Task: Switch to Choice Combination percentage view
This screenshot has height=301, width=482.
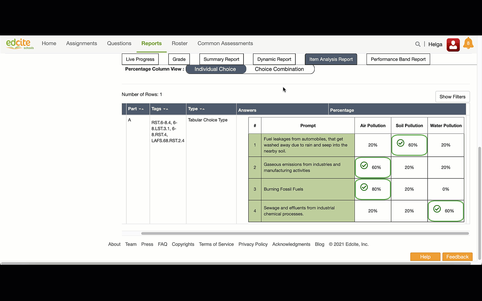Action: pyautogui.click(x=279, y=69)
